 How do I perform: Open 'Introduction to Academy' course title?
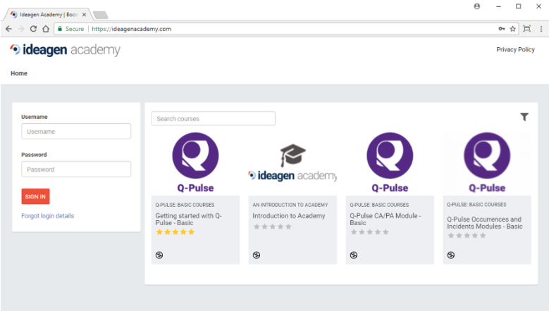[289, 216]
